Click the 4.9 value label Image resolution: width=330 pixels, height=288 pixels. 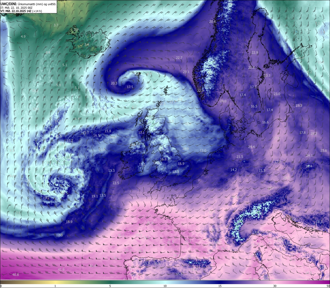(23, 37)
